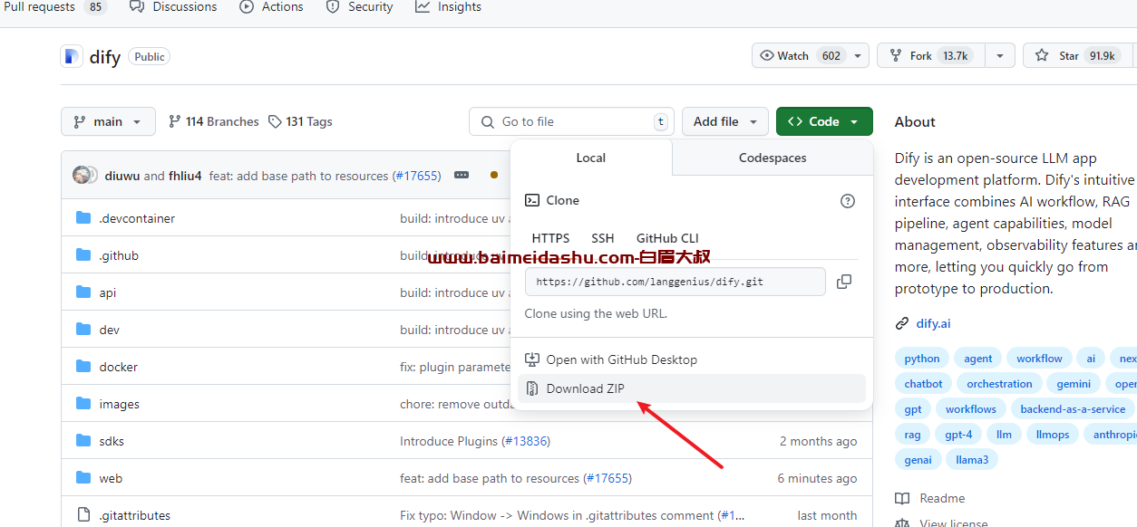Viewport: 1137px width, 527px height.
Task: Open the Readme link
Action: click(930, 498)
